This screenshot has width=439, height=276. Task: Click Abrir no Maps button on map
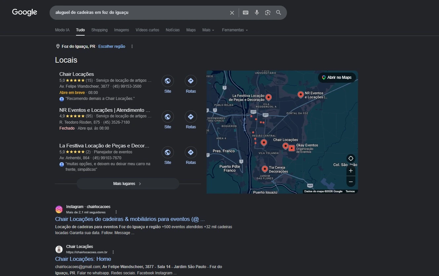[x=337, y=77]
